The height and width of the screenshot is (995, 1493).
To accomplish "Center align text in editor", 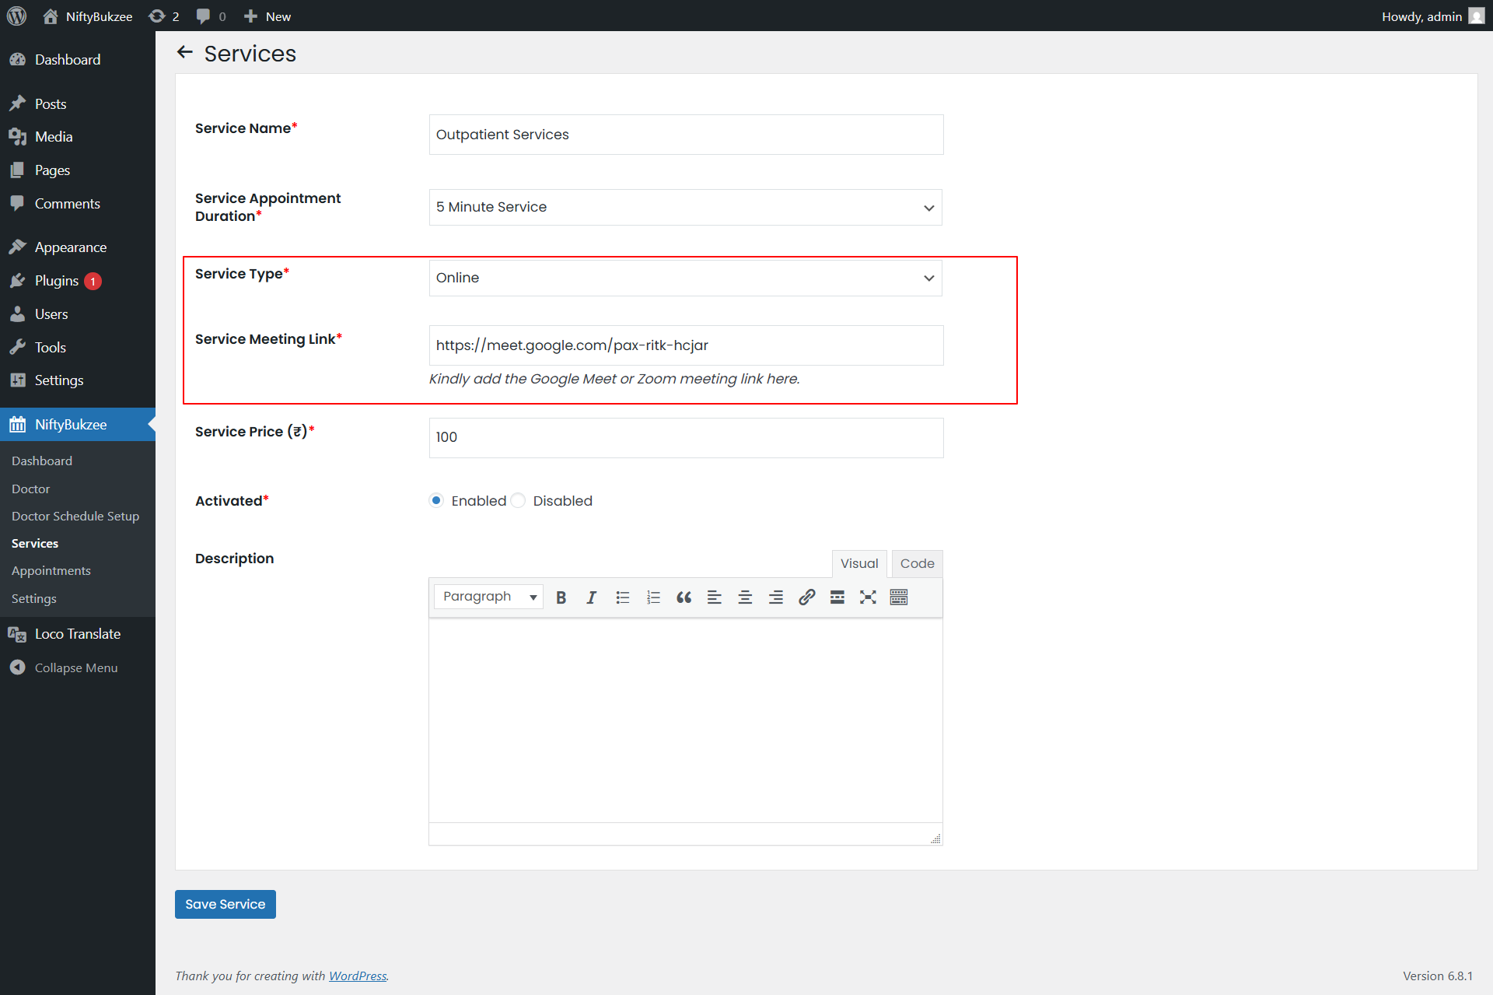I will (744, 597).
